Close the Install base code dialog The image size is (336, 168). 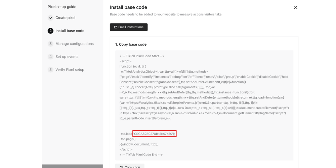point(295,7)
